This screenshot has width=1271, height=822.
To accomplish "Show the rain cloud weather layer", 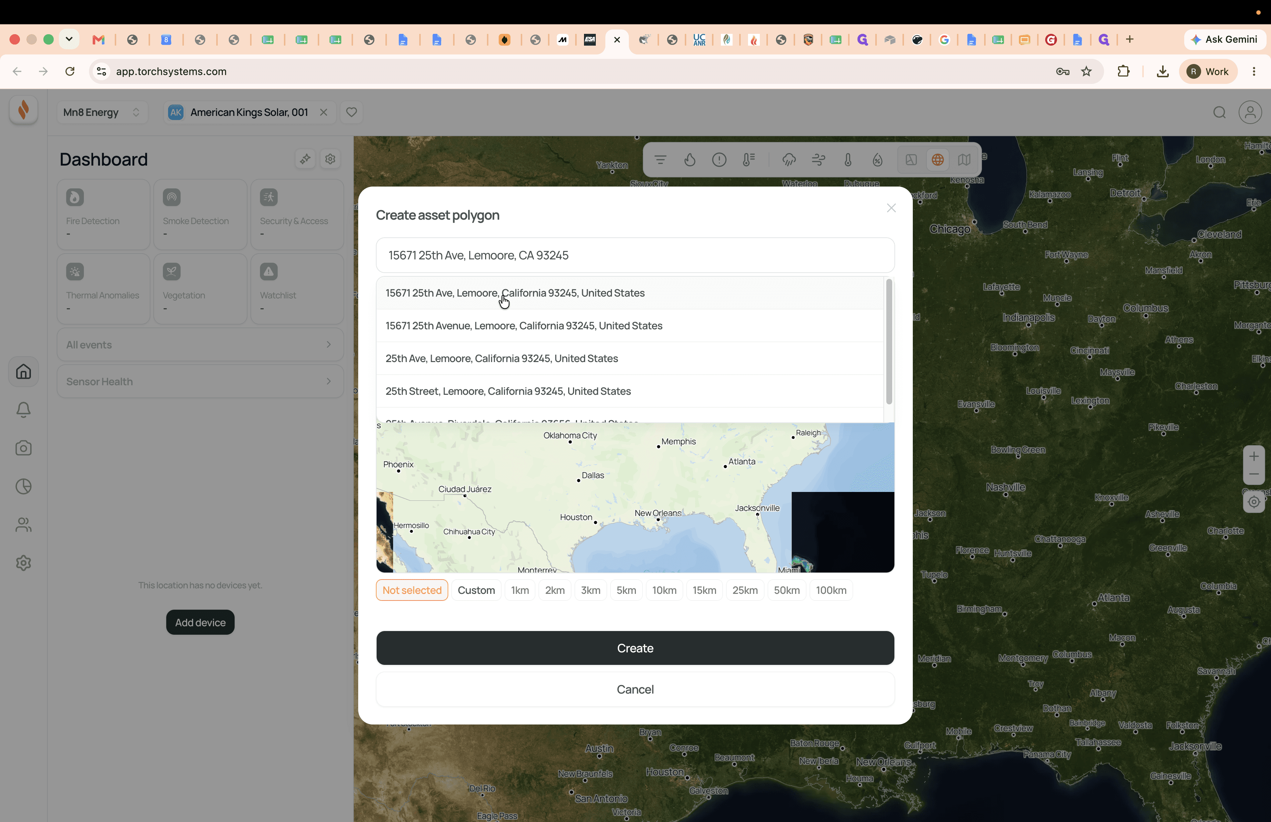I will point(789,160).
